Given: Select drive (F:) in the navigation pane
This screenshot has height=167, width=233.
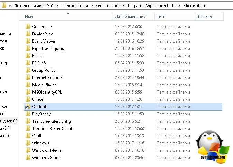Looking at the screenshot, I should (x=4, y=135).
